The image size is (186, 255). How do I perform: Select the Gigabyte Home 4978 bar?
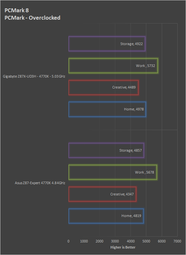(107, 109)
